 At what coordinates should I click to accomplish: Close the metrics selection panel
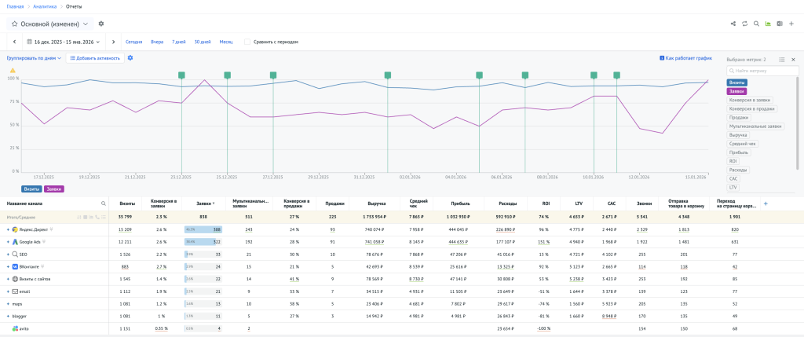point(793,59)
